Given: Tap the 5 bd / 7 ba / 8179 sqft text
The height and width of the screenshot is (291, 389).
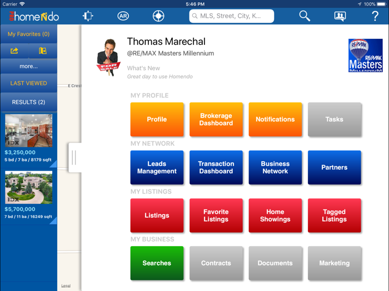Looking at the screenshot, I should pyautogui.click(x=28, y=160).
